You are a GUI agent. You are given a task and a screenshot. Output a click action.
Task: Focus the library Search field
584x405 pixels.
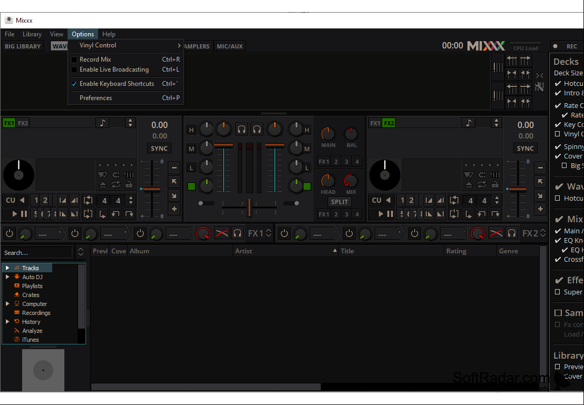coord(37,252)
